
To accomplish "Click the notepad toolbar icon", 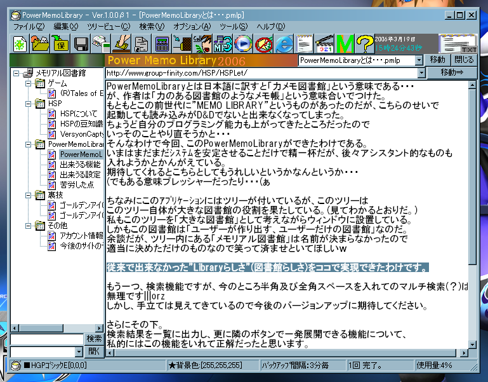I will [304, 44].
